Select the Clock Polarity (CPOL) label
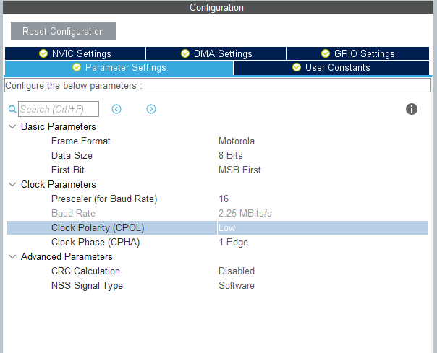Image resolution: width=437 pixels, height=353 pixels. (98, 228)
